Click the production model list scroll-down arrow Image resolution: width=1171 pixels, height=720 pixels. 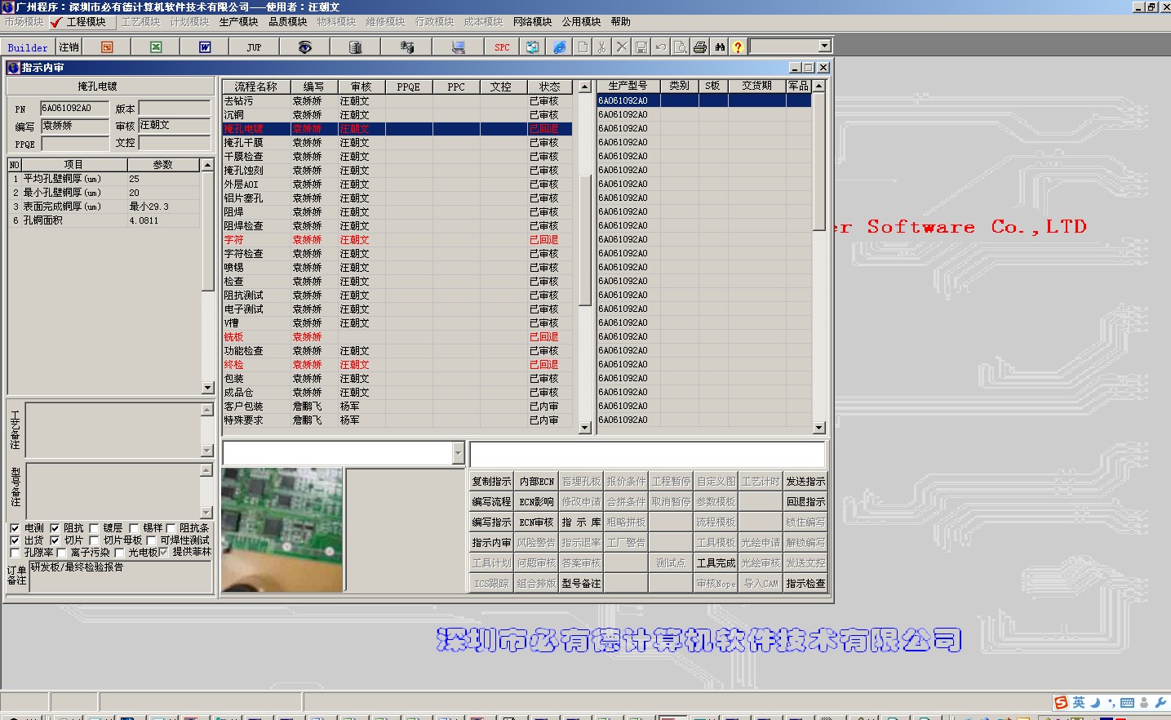819,427
